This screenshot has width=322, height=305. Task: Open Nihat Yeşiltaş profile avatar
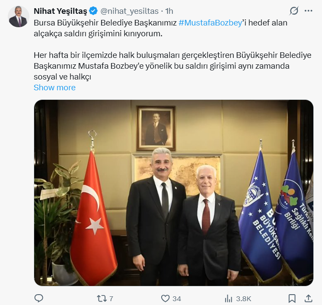[19, 16]
